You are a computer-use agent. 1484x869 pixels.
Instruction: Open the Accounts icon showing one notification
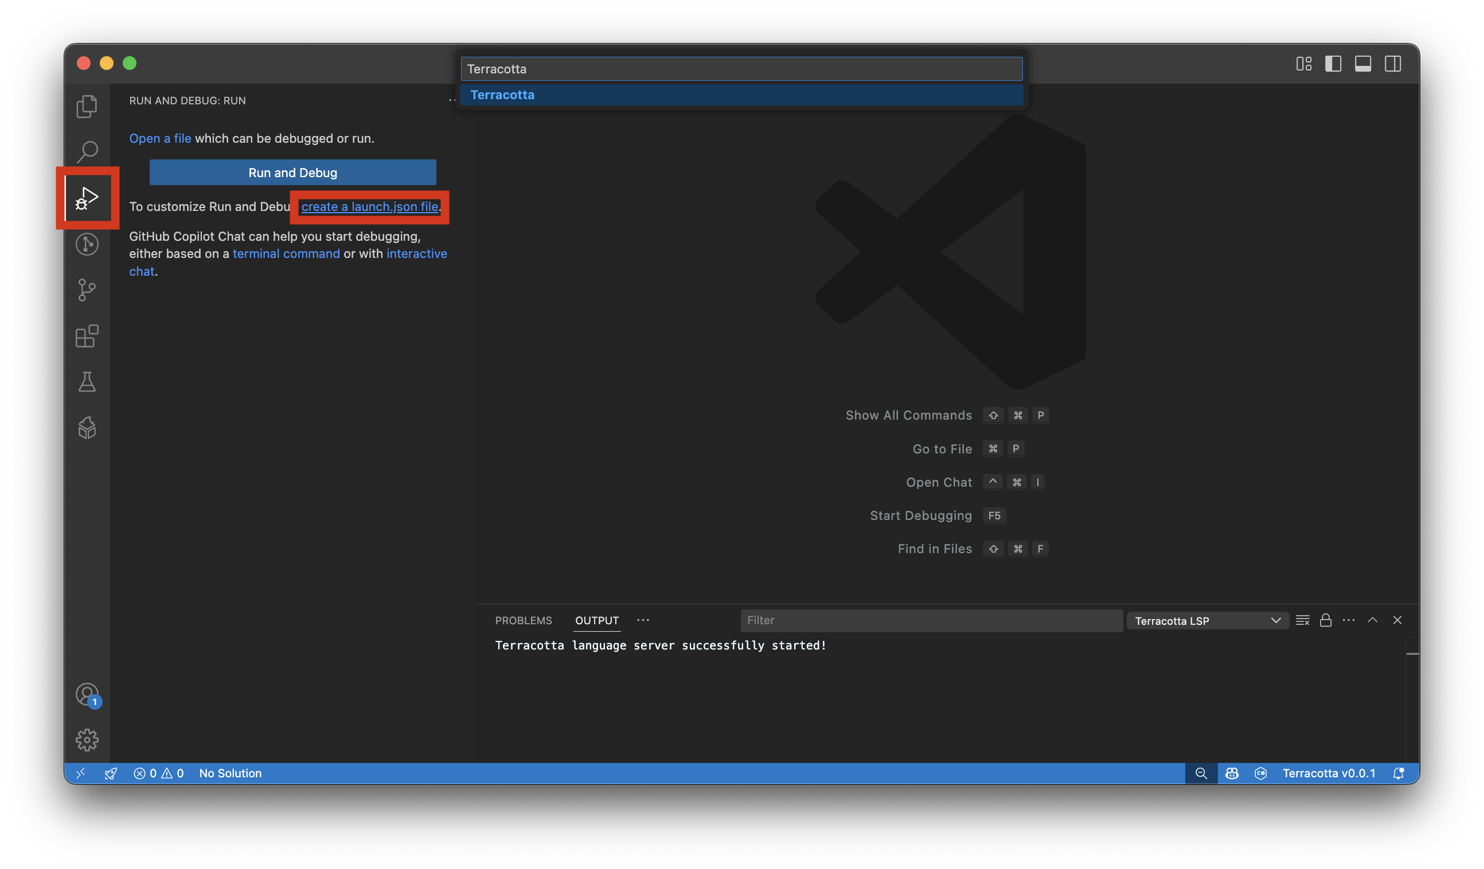87,695
